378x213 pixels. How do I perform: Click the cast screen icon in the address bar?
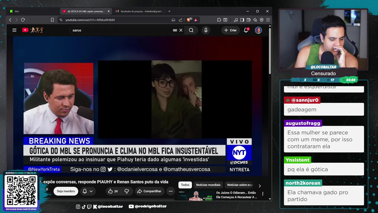173,20
